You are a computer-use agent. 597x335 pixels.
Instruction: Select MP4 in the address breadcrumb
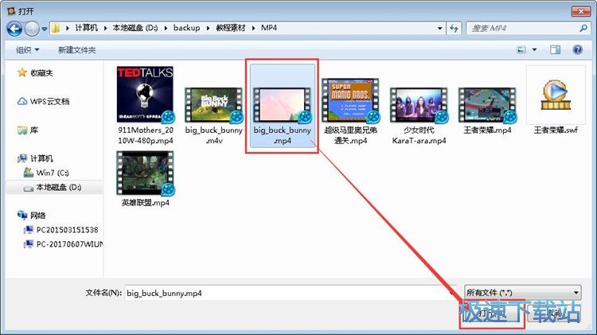coord(269,28)
